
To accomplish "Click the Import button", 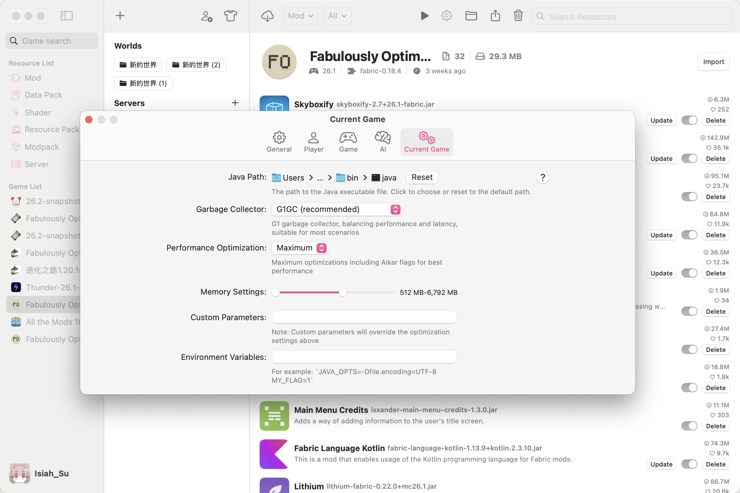I will pos(713,62).
